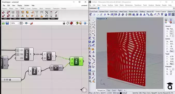
Task: Open the Grasshopper Solution menu
Action: [27, 5]
